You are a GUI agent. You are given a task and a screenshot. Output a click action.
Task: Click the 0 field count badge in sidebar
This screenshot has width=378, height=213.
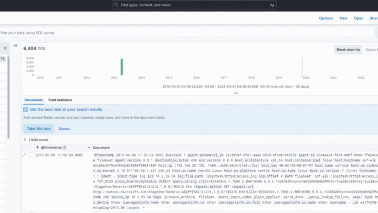pos(5,48)
